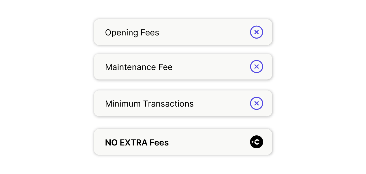366x174 pixels.
Task: Click the NO EXTRA Fees card background
Action: pyautogui.click(x=183, y=142)
